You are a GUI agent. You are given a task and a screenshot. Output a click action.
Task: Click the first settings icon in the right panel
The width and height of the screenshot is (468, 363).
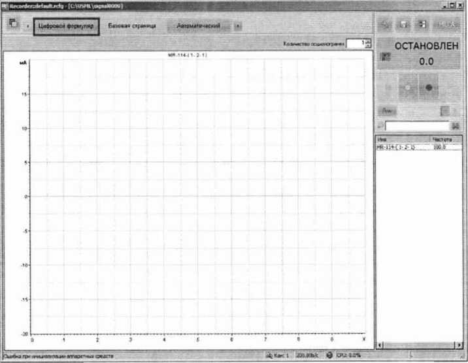386,25
